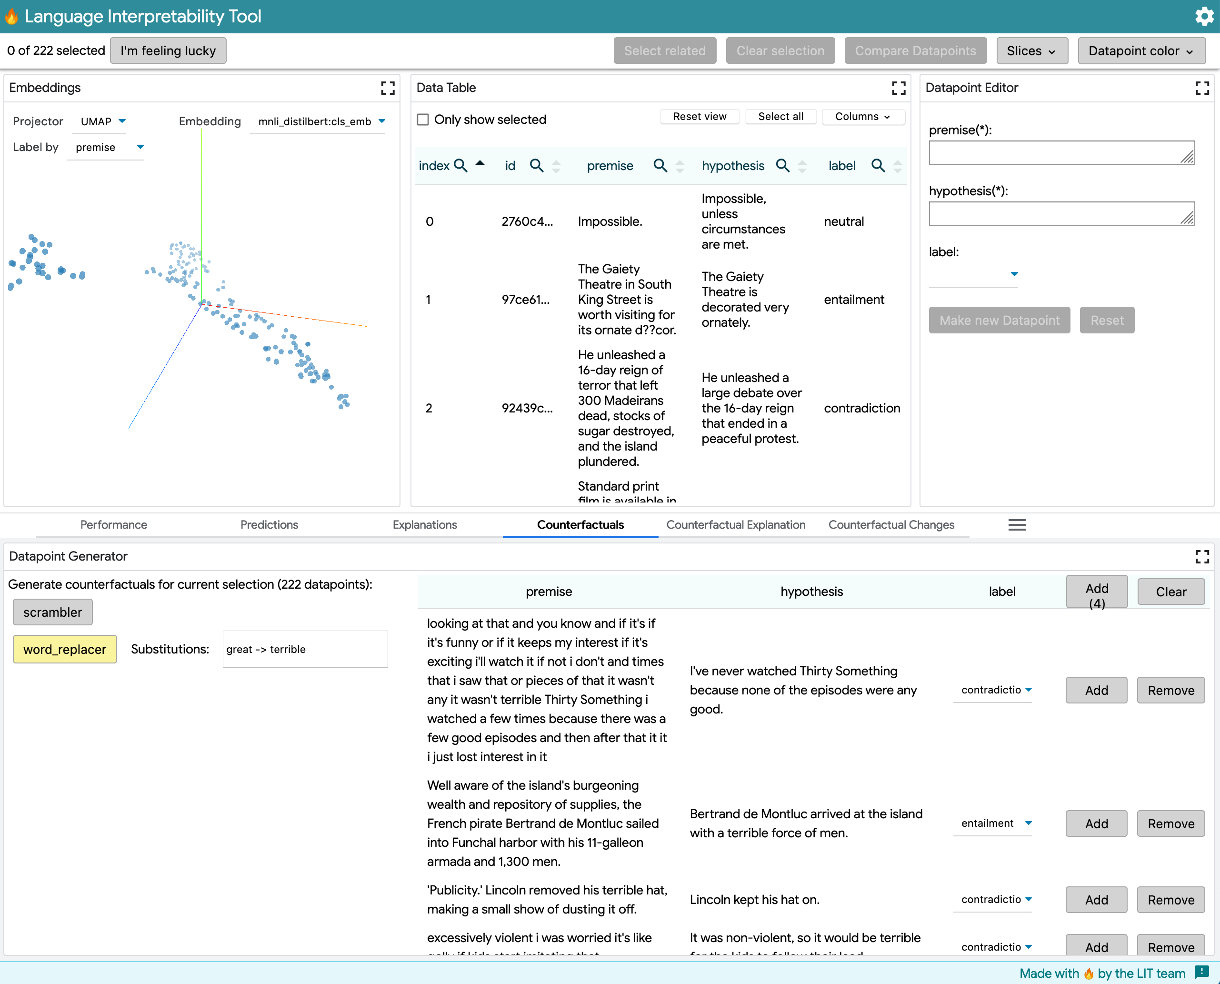The width and height of the screenshot is (1220, 984).
Task: Expand the Data Table to fullscreen
Action: coord(898,88)
